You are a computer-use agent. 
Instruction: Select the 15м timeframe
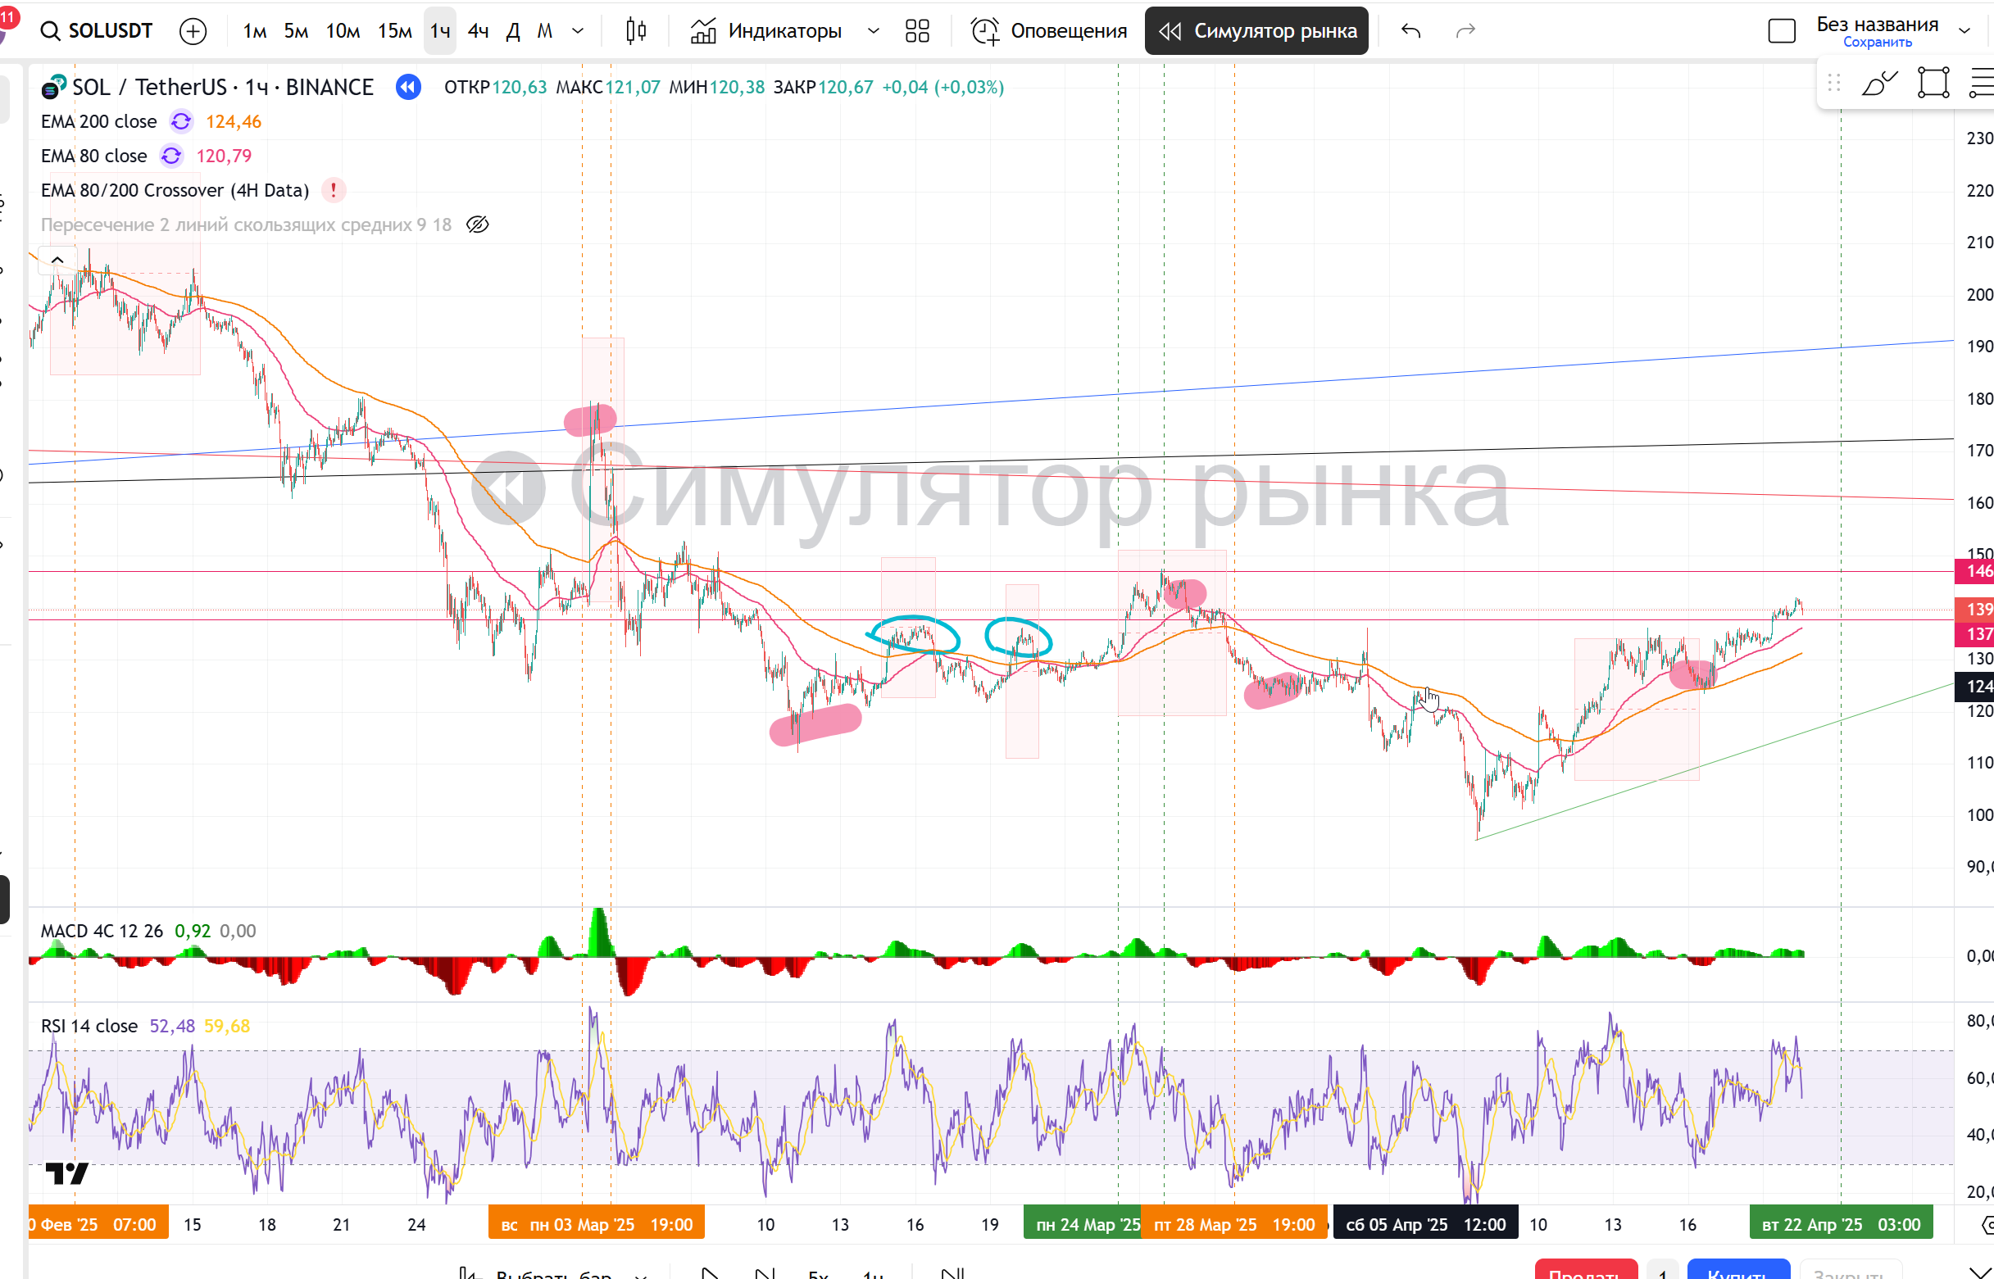pos(394,31)
